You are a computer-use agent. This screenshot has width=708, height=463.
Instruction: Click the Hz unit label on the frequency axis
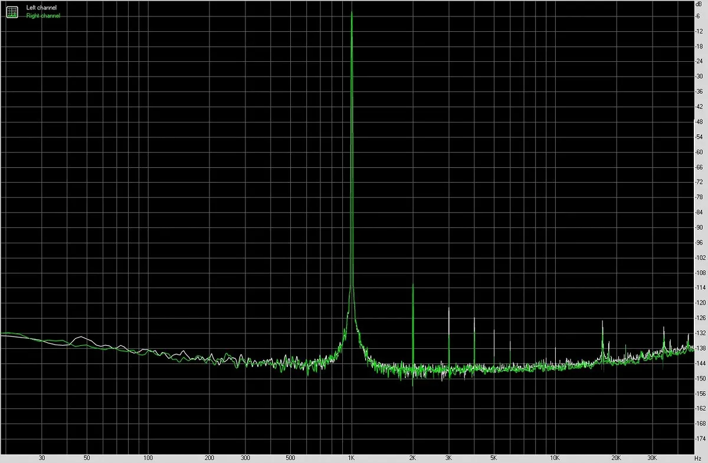coord(700,458)
